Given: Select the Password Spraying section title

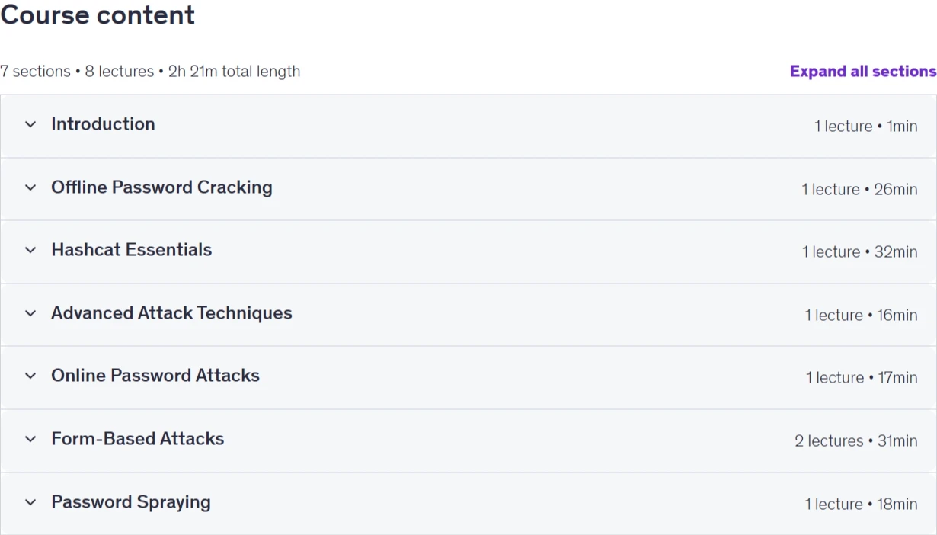Looking at the screenshot, I should point(131,501).
